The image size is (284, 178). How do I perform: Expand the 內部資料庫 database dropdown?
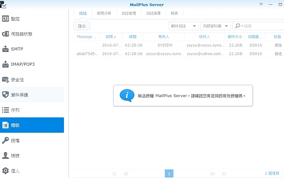click(215, 26)
